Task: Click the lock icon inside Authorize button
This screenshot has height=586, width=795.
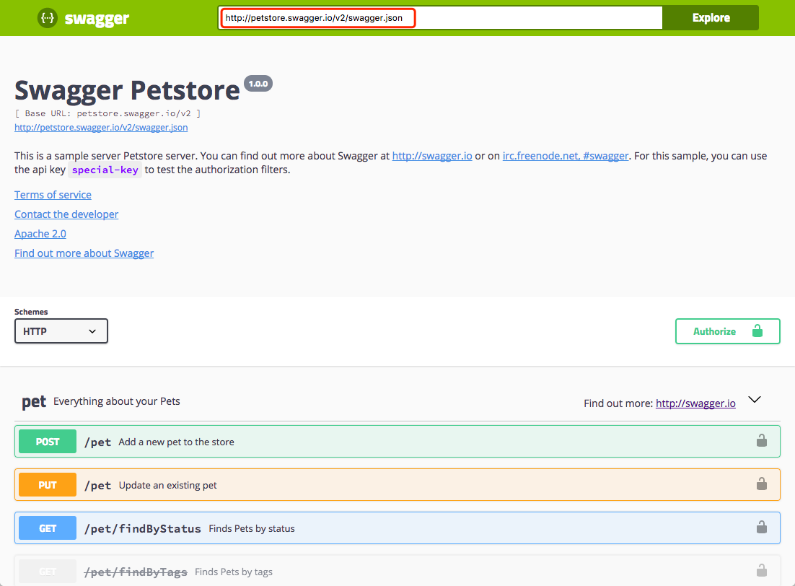Action: click(757, 331)
